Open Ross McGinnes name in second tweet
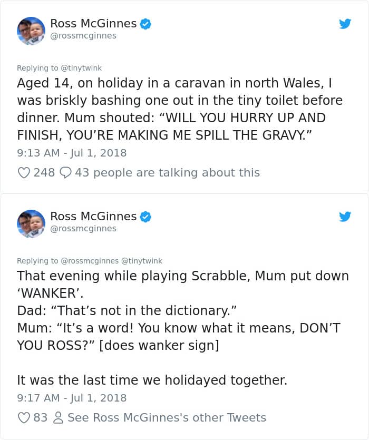 pos(93,217)
